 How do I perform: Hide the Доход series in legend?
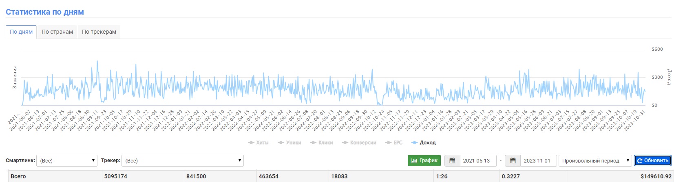[x=423, y=143]
